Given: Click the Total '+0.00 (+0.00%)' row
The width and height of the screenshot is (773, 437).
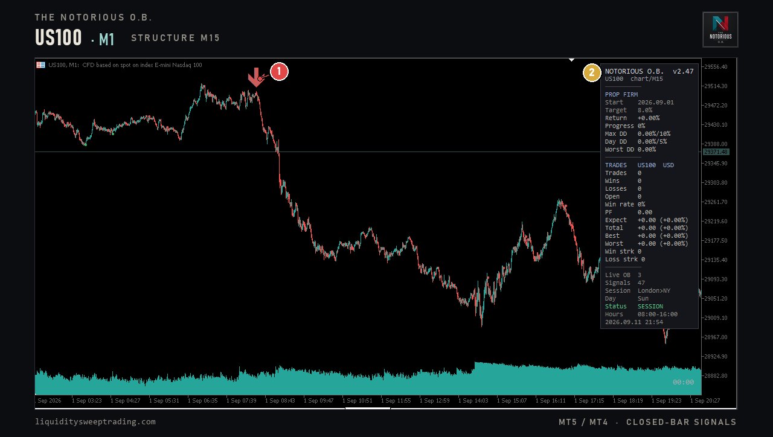Looking at the screenshot, I should [x=647, y=228].
